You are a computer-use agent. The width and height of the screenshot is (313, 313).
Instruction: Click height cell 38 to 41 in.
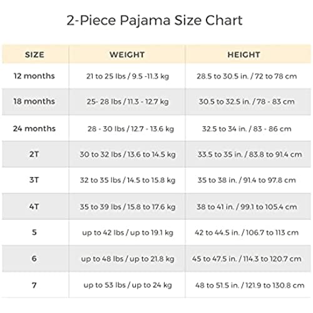coord(247,207)
